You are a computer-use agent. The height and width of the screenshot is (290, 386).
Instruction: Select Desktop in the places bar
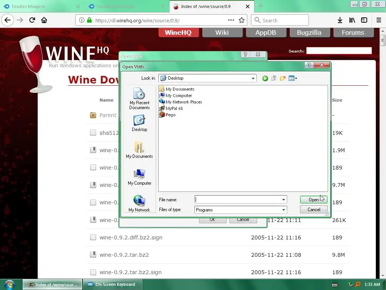(x=139, y=123)
